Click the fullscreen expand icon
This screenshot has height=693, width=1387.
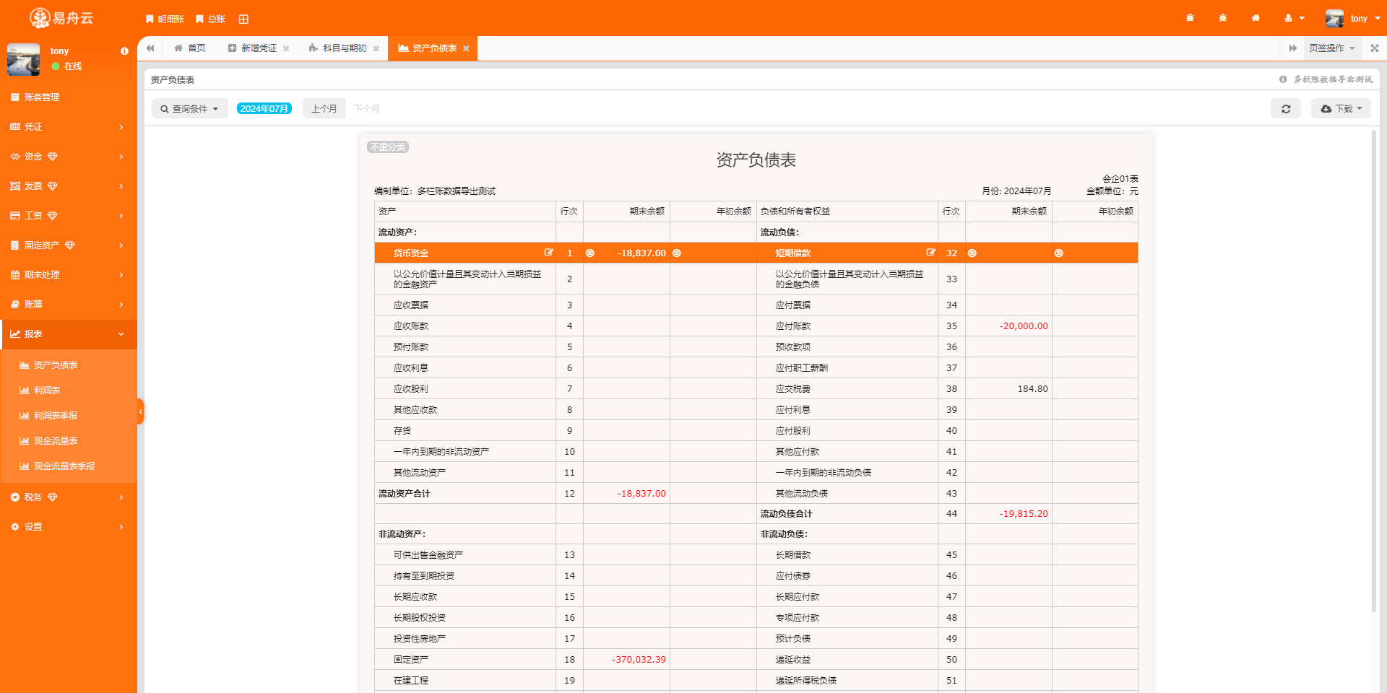pos(1374,48)
